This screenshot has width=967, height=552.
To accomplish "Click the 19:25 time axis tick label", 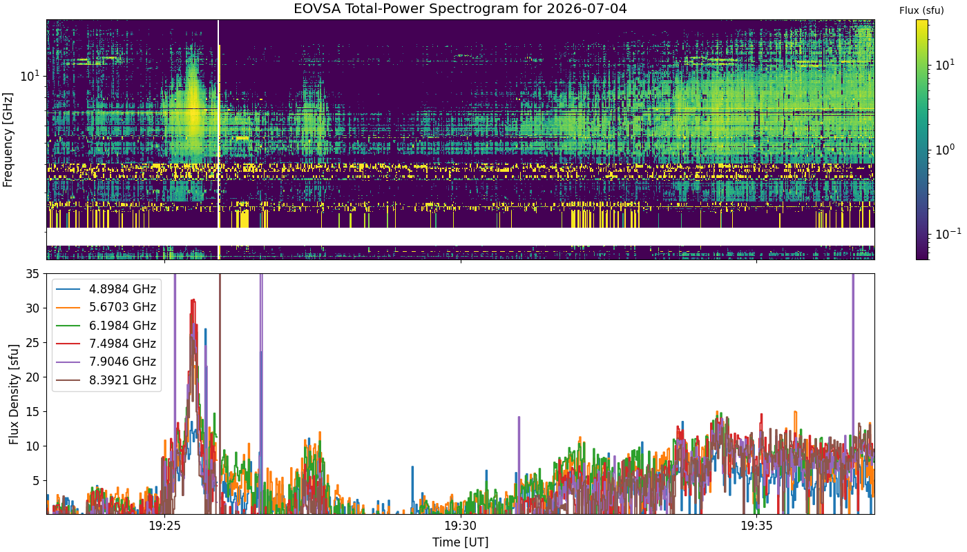I will tap(165, 525).
